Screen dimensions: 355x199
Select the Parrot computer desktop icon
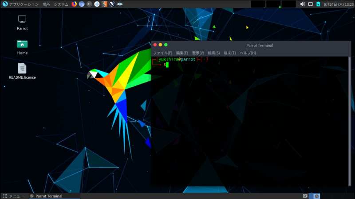click(22, 23)
